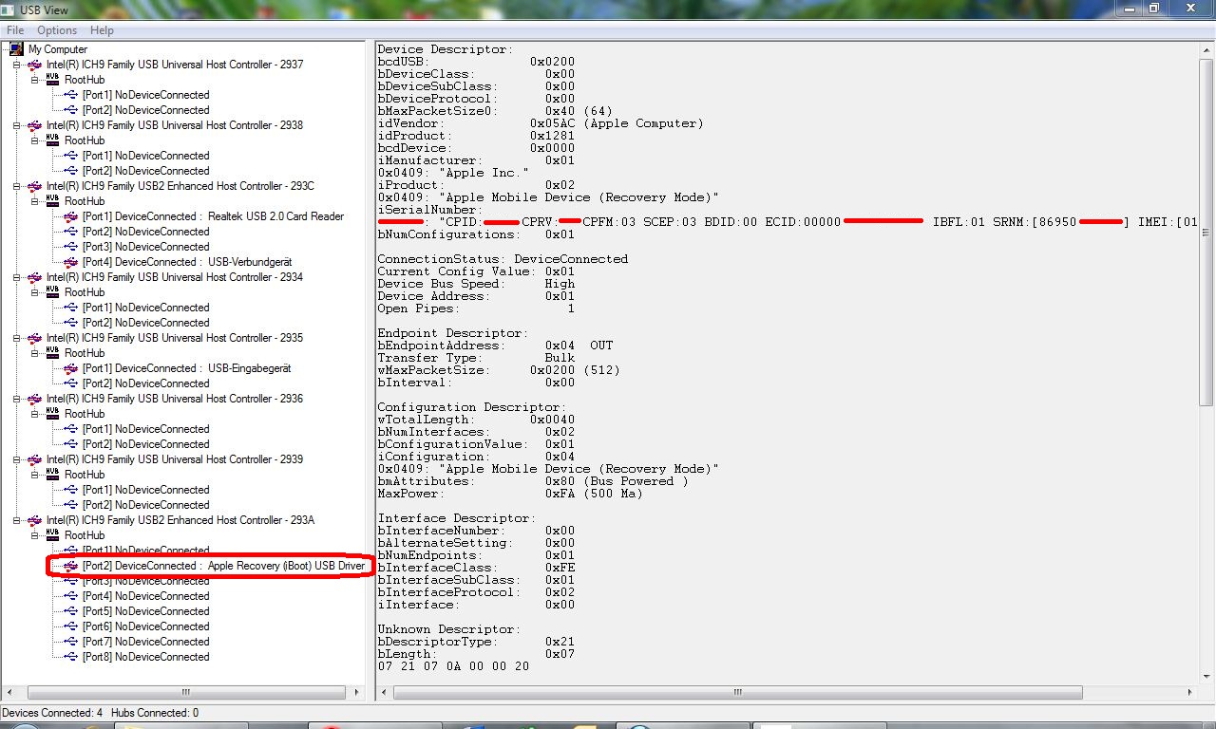Click the hub icon of RootHub under 2935
1216x729 pixels.
53,353
